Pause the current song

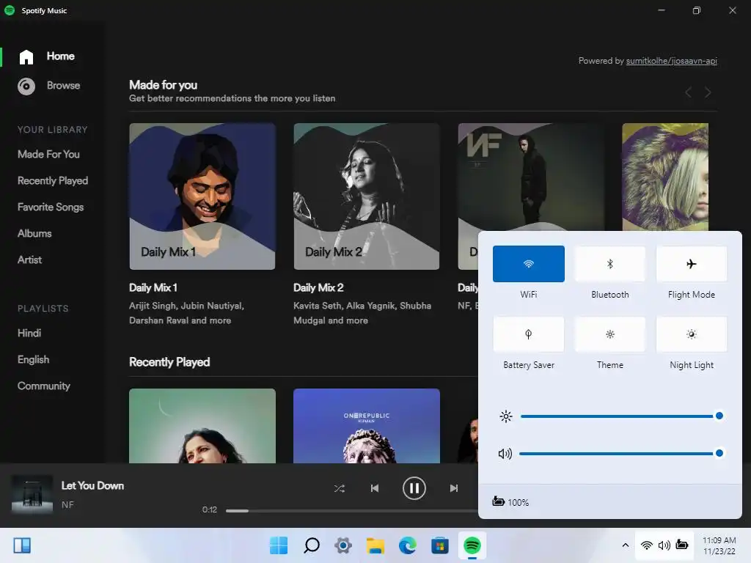tap(414, 488)
